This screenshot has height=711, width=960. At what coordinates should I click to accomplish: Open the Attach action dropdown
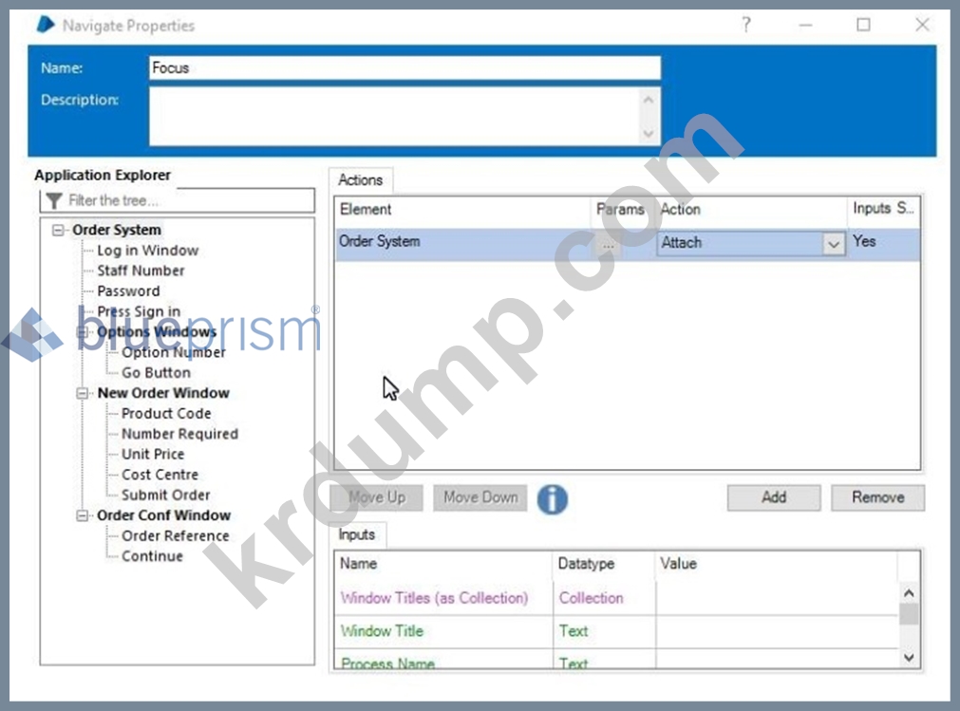(x=833, y=244)
